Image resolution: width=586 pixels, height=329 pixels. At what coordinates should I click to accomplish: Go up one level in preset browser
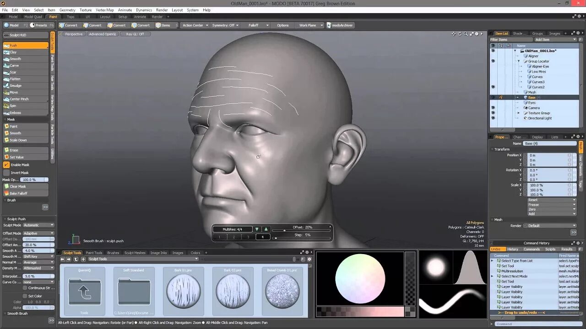pyautogui.click(x=76, y=259)
